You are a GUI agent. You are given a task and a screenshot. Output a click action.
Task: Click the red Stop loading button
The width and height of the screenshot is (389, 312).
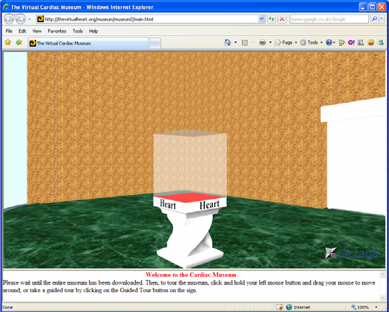[282, 19]
